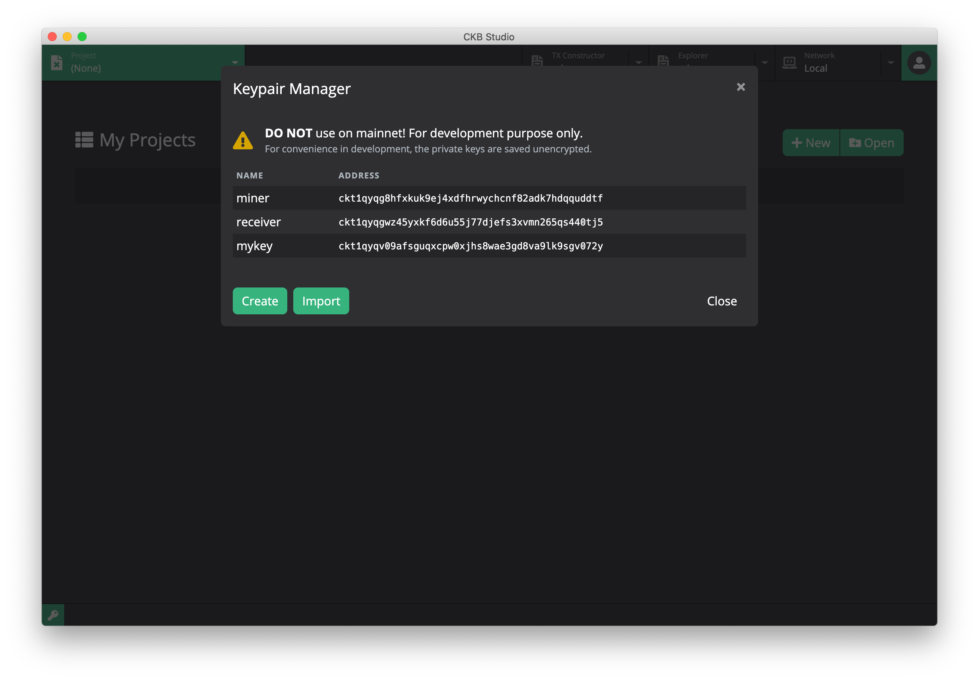The height and width of the screenshot is (681, 979).
Task: Close Keypair Manager with X icon
Action: (x=741, y=87)
